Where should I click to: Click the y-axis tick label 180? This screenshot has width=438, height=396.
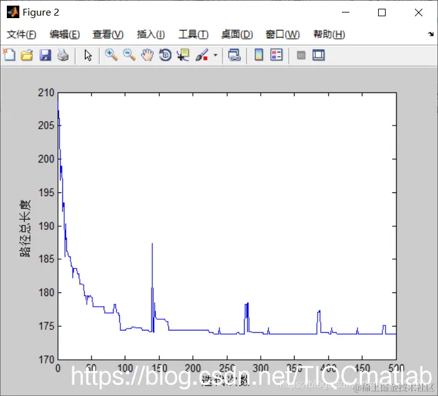pos(46,292)
